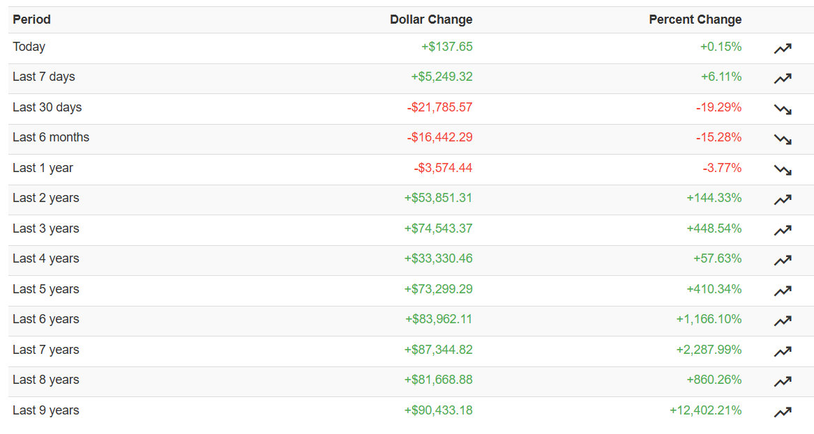This screenshot has height=434, width=814.
Task: Click the trend-up icon for Last 9 years
Action: (783, 412)
